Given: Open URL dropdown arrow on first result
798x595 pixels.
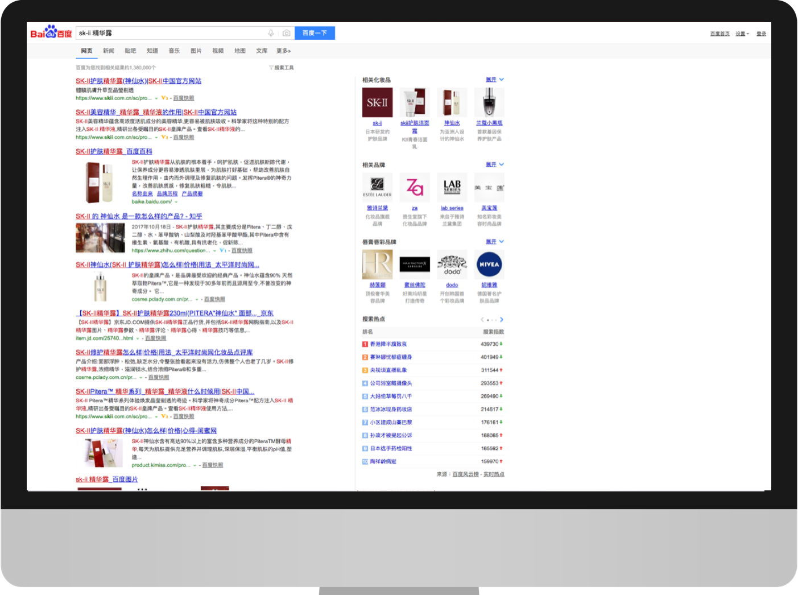Looking at the screenshot, I should (156, 98).
